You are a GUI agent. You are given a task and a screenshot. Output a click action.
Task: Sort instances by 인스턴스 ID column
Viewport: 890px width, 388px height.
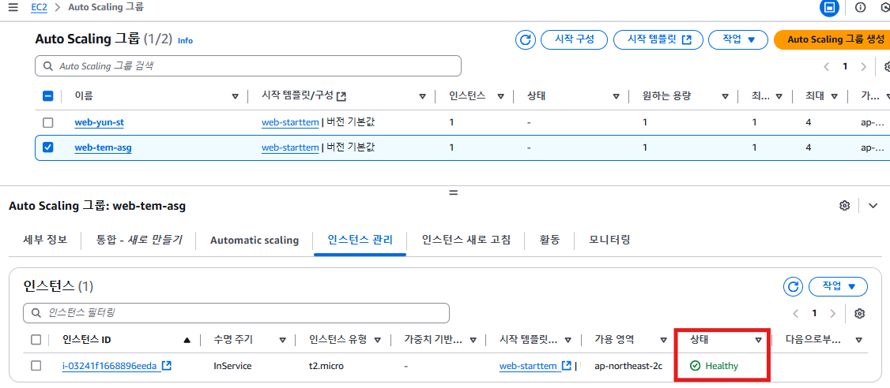point(187,340)
